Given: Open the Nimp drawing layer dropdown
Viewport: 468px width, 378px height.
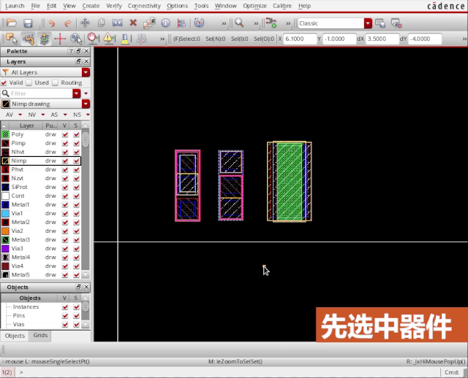Looking at the screenshot, I should [86, 104].
